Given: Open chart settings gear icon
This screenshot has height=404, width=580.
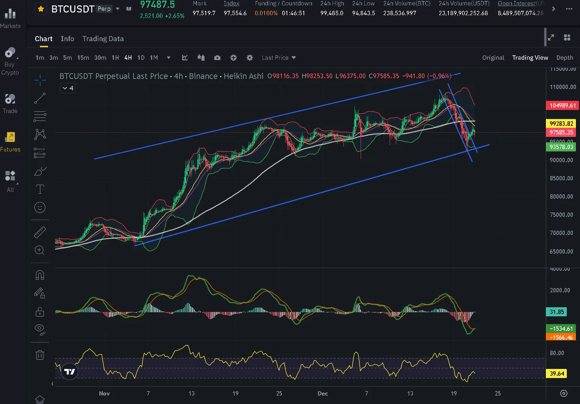Looking at the screenshot, I should 250,58.
